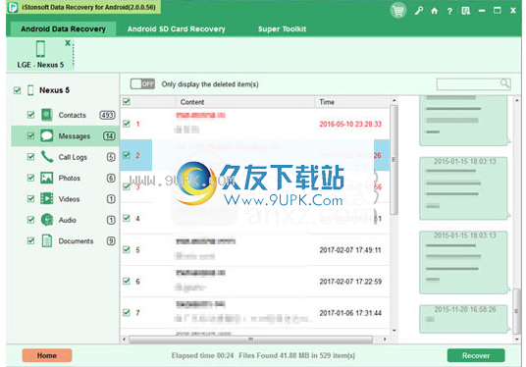
Task: Open the Super Toolkit tab
Action: (282, 29)
